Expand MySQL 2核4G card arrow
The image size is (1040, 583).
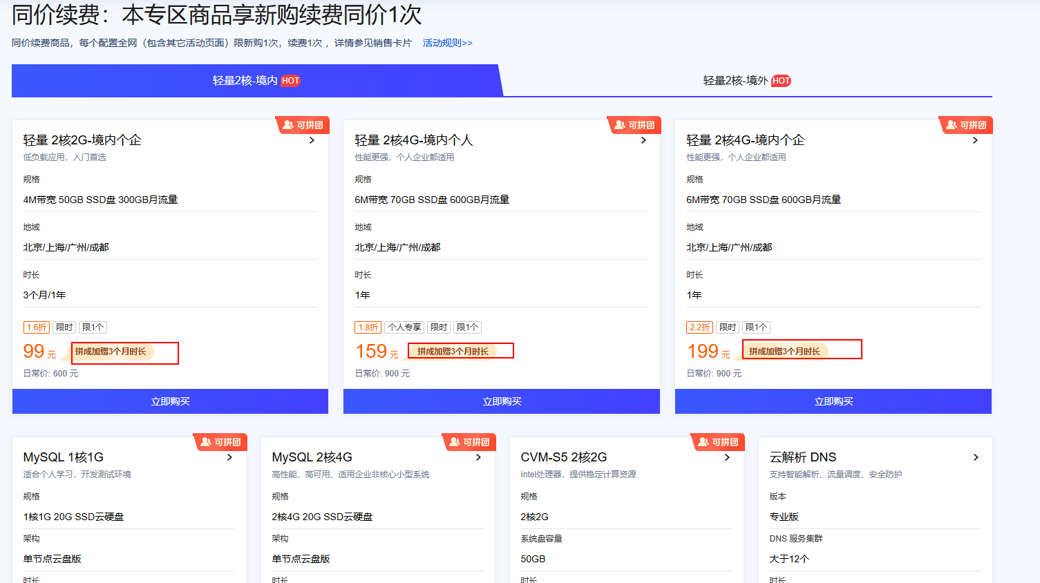tap(479, 457)
